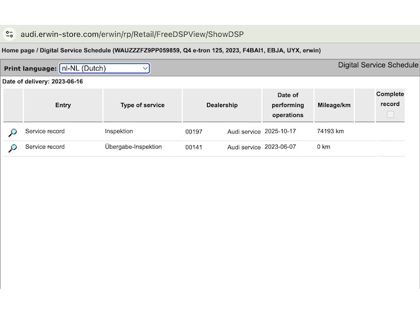Open the site settings icon in address bar
Screen dimensions: 420x314
[10, 34]
